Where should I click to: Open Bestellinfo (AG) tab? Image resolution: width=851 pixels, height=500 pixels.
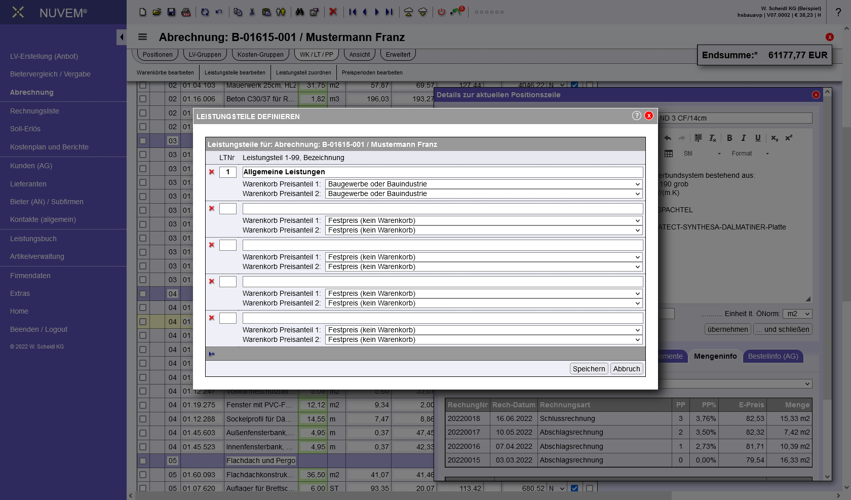tap(773, 357)
